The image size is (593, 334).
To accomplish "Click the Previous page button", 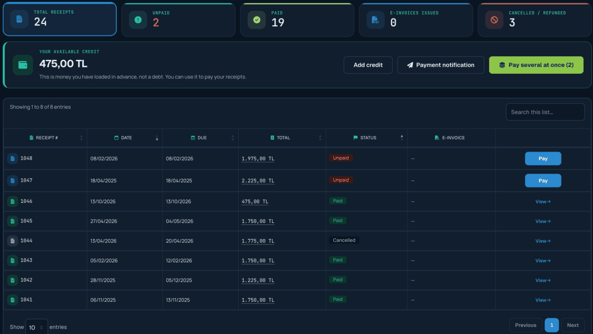I will [x=526, y=325].
